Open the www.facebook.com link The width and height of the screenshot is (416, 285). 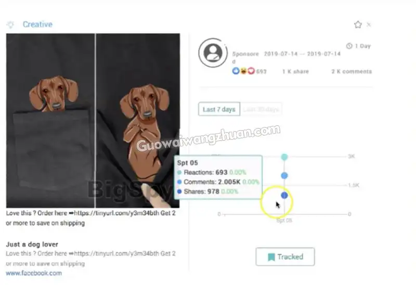coord(34,273)
